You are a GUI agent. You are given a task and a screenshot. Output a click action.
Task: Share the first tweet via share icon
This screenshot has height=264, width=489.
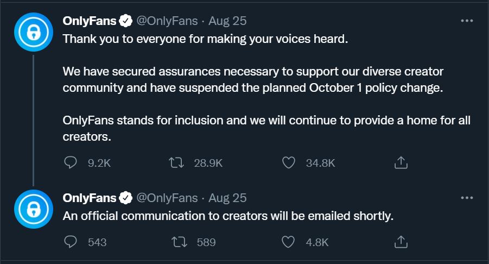coord(400,162)
